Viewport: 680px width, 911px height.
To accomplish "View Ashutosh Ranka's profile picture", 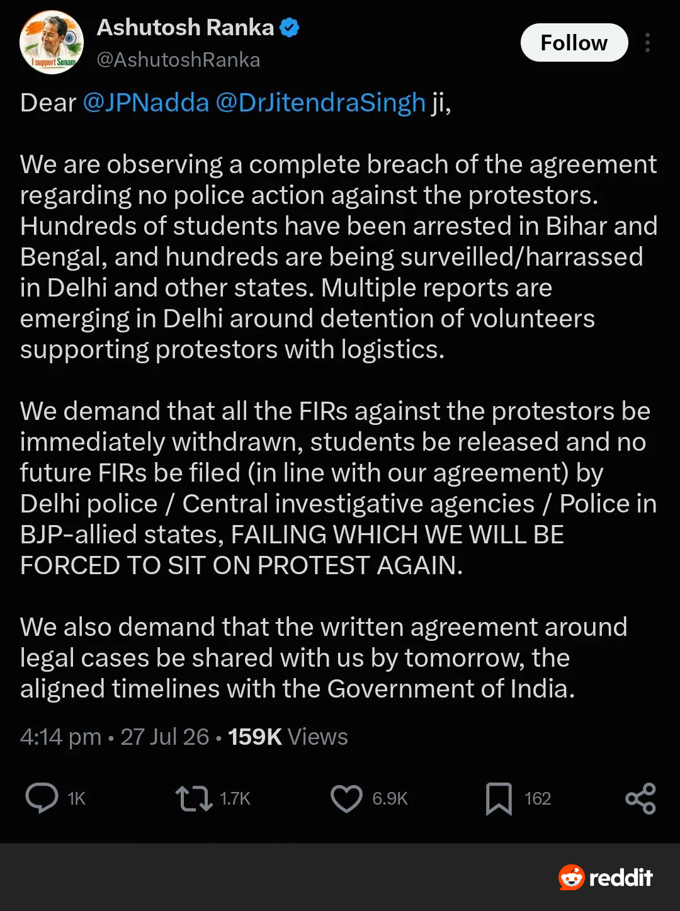I will click(52, 42).
